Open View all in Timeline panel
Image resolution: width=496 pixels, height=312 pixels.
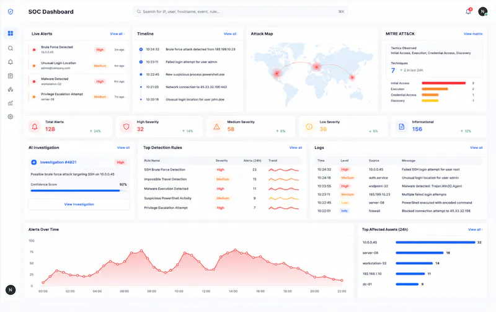231,34
